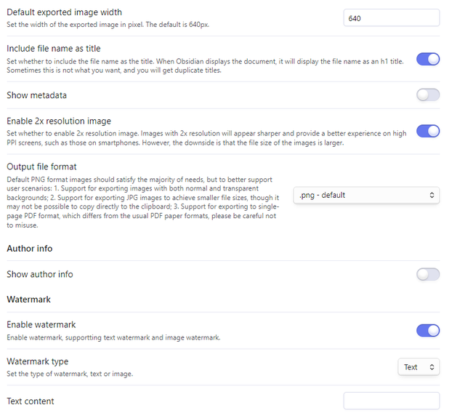The width and height of the screenshot is (465, 413).
Task: Click the Author info section heading
Action: click(x=30, y=249)
